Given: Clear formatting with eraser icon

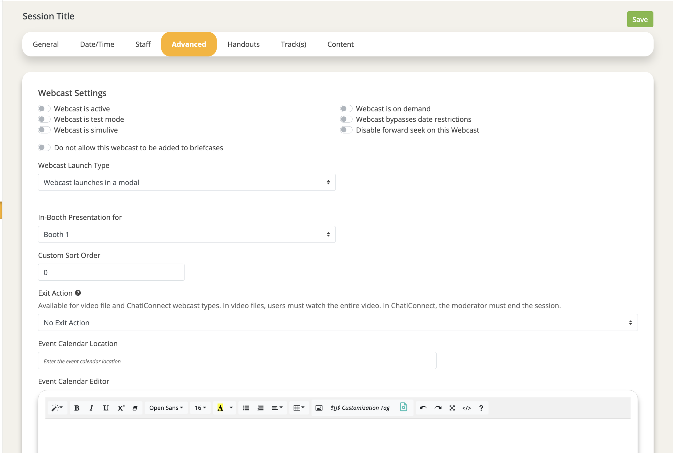Looking at the screenshot, I should [x=135, y=408].
